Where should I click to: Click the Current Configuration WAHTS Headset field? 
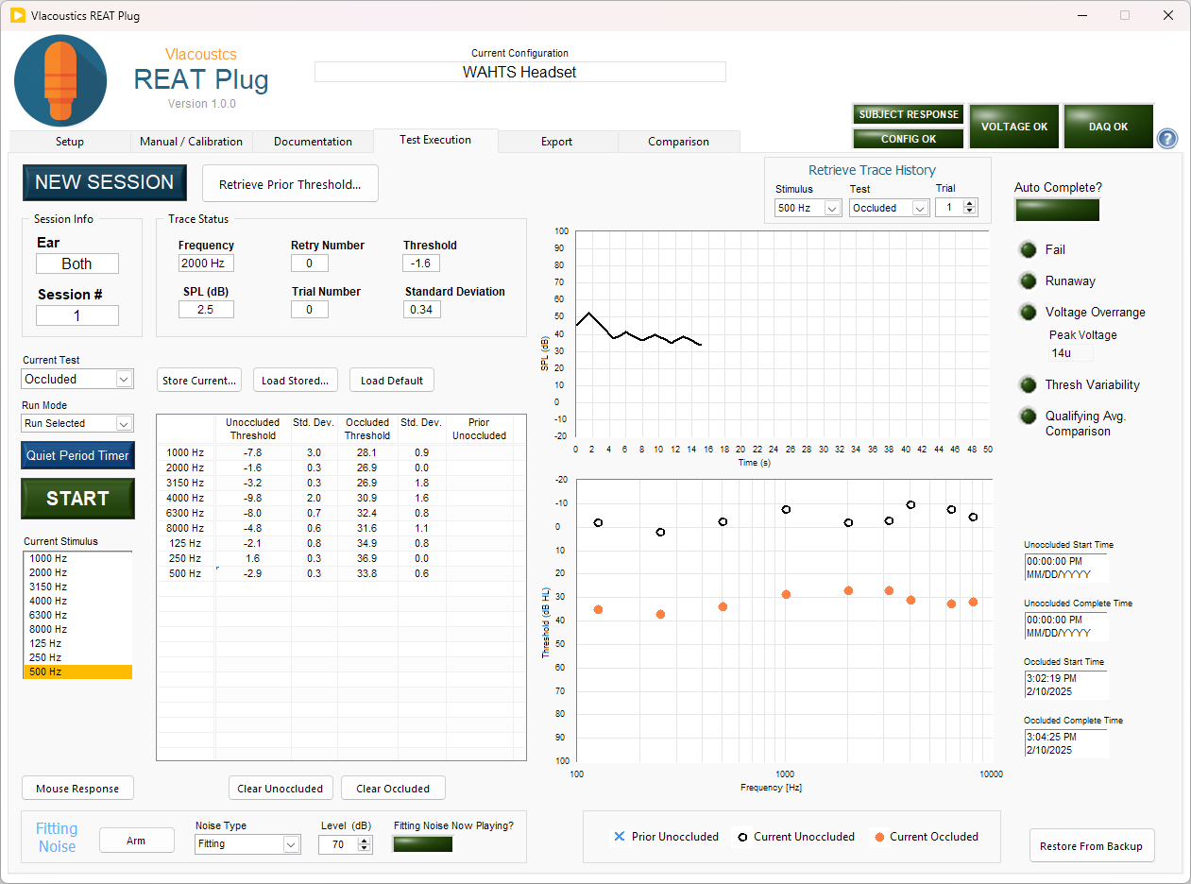click(519, 72)
